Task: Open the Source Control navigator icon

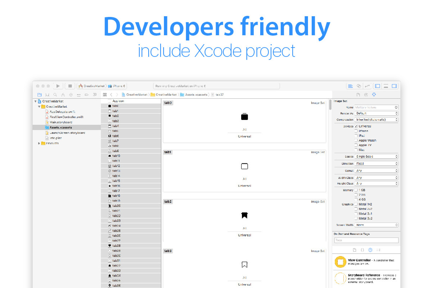Action: (x=47, y=95)
